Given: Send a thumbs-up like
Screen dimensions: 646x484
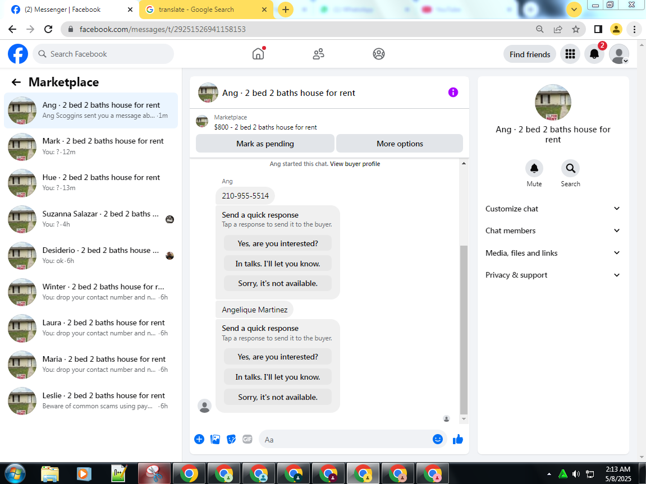Looking at the screenshot, I should click(458, 439).
